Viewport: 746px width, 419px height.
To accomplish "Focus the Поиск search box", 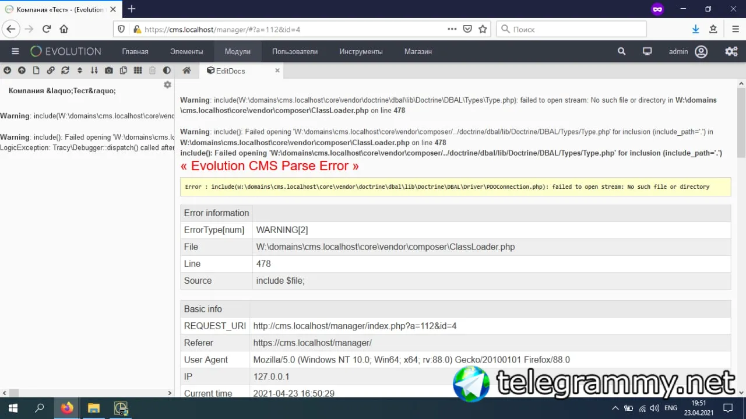I will (571, 29).
